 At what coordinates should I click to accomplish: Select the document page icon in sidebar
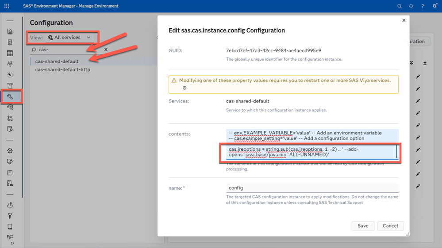(10, 31)
